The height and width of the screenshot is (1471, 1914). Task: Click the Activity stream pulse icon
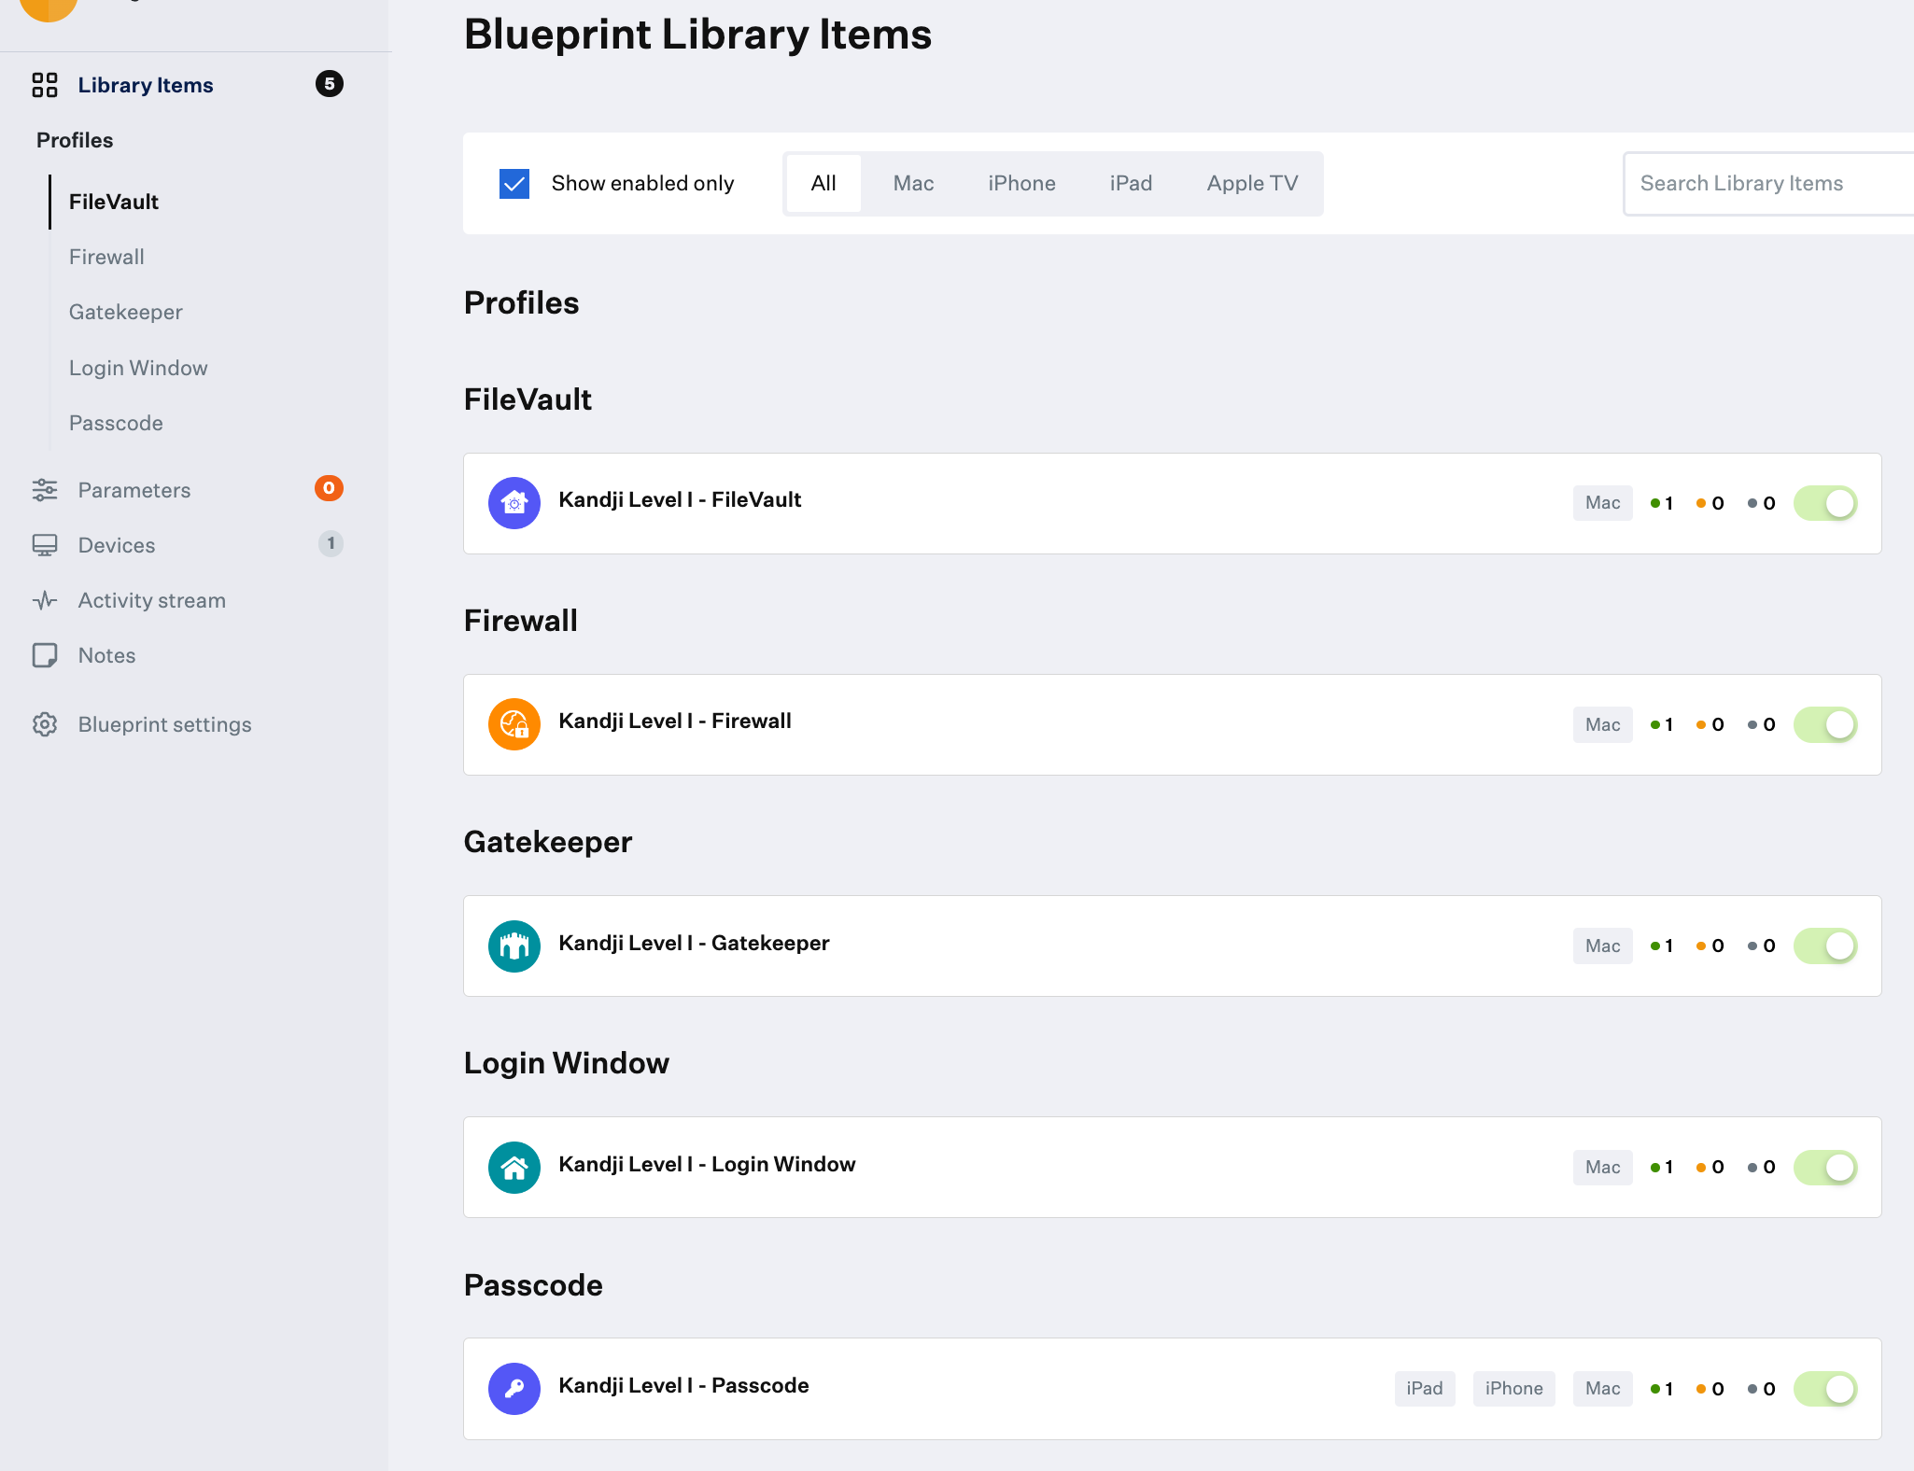point(45,600)
